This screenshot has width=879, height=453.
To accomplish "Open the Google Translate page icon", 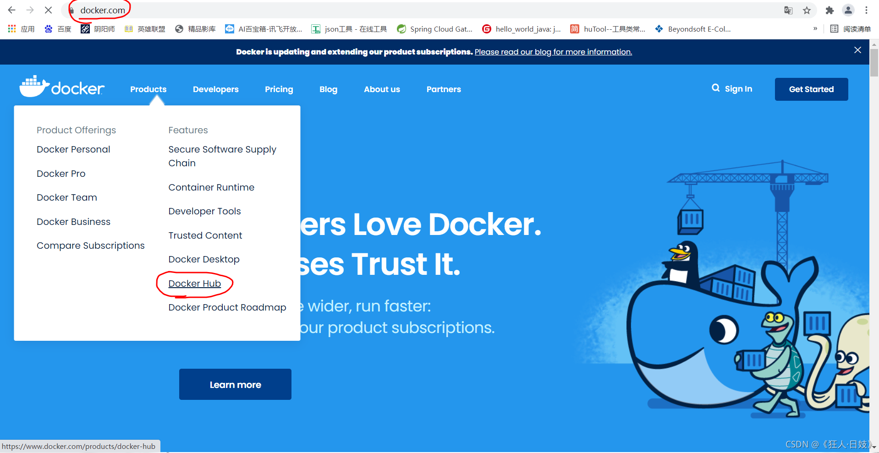I will tap(788, 10).
